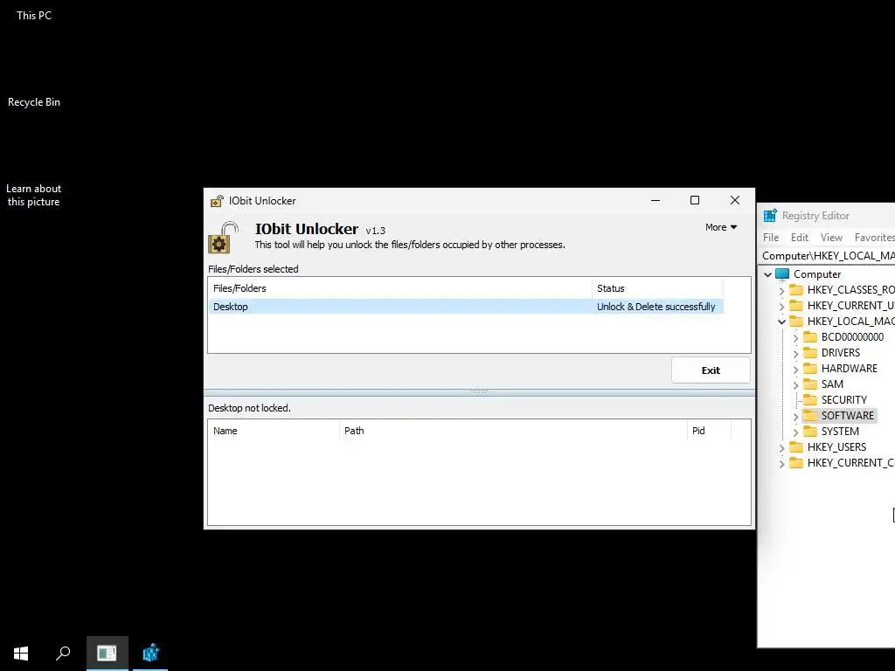
Task: Select the SAM folder icon
Action: [x=810, y=384]
